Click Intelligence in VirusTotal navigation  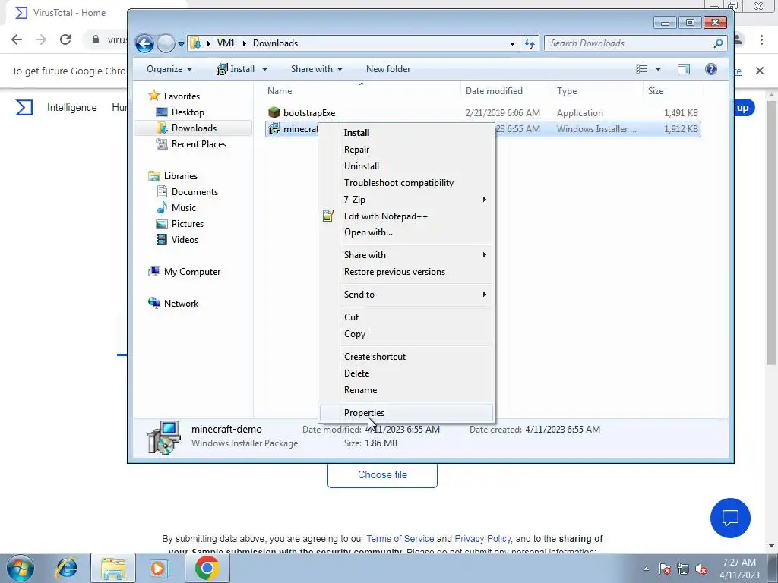[x=71, y=108]
